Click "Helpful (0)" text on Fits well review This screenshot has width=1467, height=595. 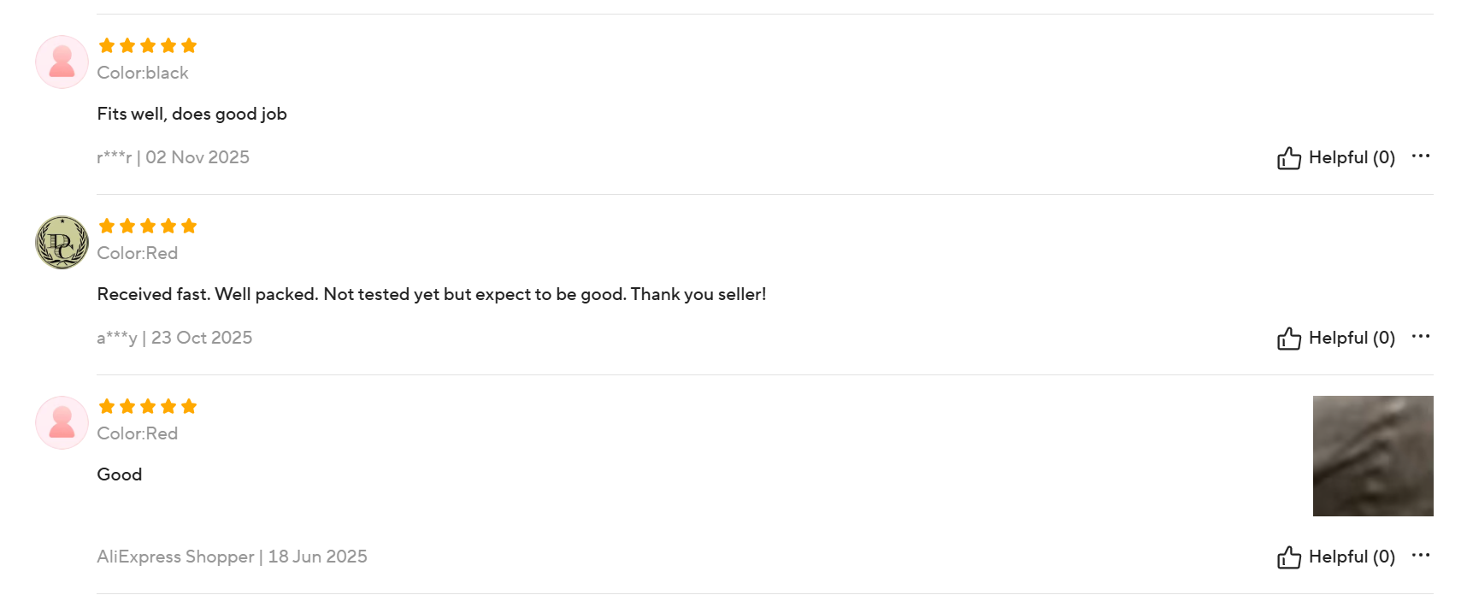[1351, 158]
